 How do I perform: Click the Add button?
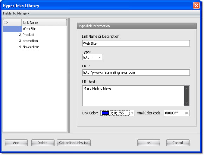(16, 143)
